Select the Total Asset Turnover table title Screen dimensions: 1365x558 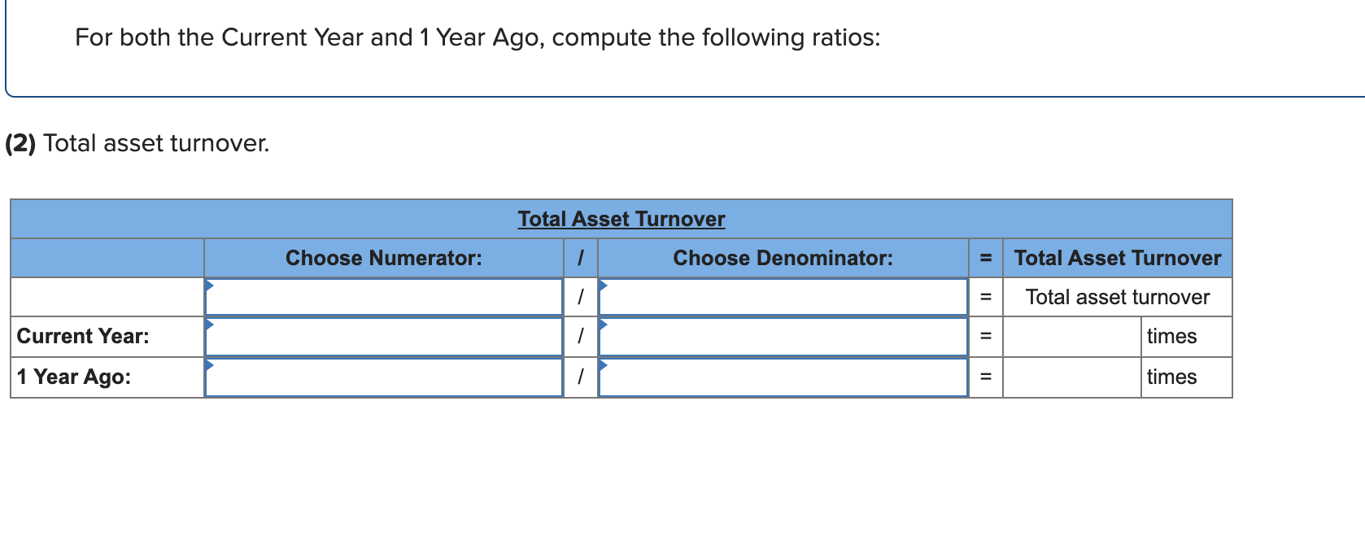point(621,218)
